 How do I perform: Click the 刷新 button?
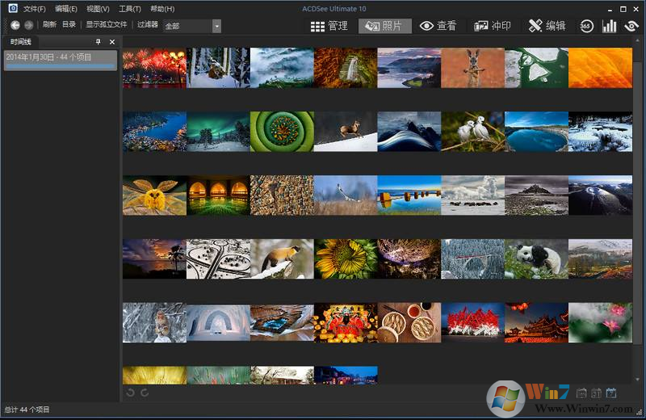coord(49,25)
